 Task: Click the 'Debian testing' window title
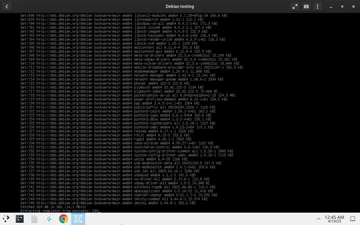coord(180,6)
